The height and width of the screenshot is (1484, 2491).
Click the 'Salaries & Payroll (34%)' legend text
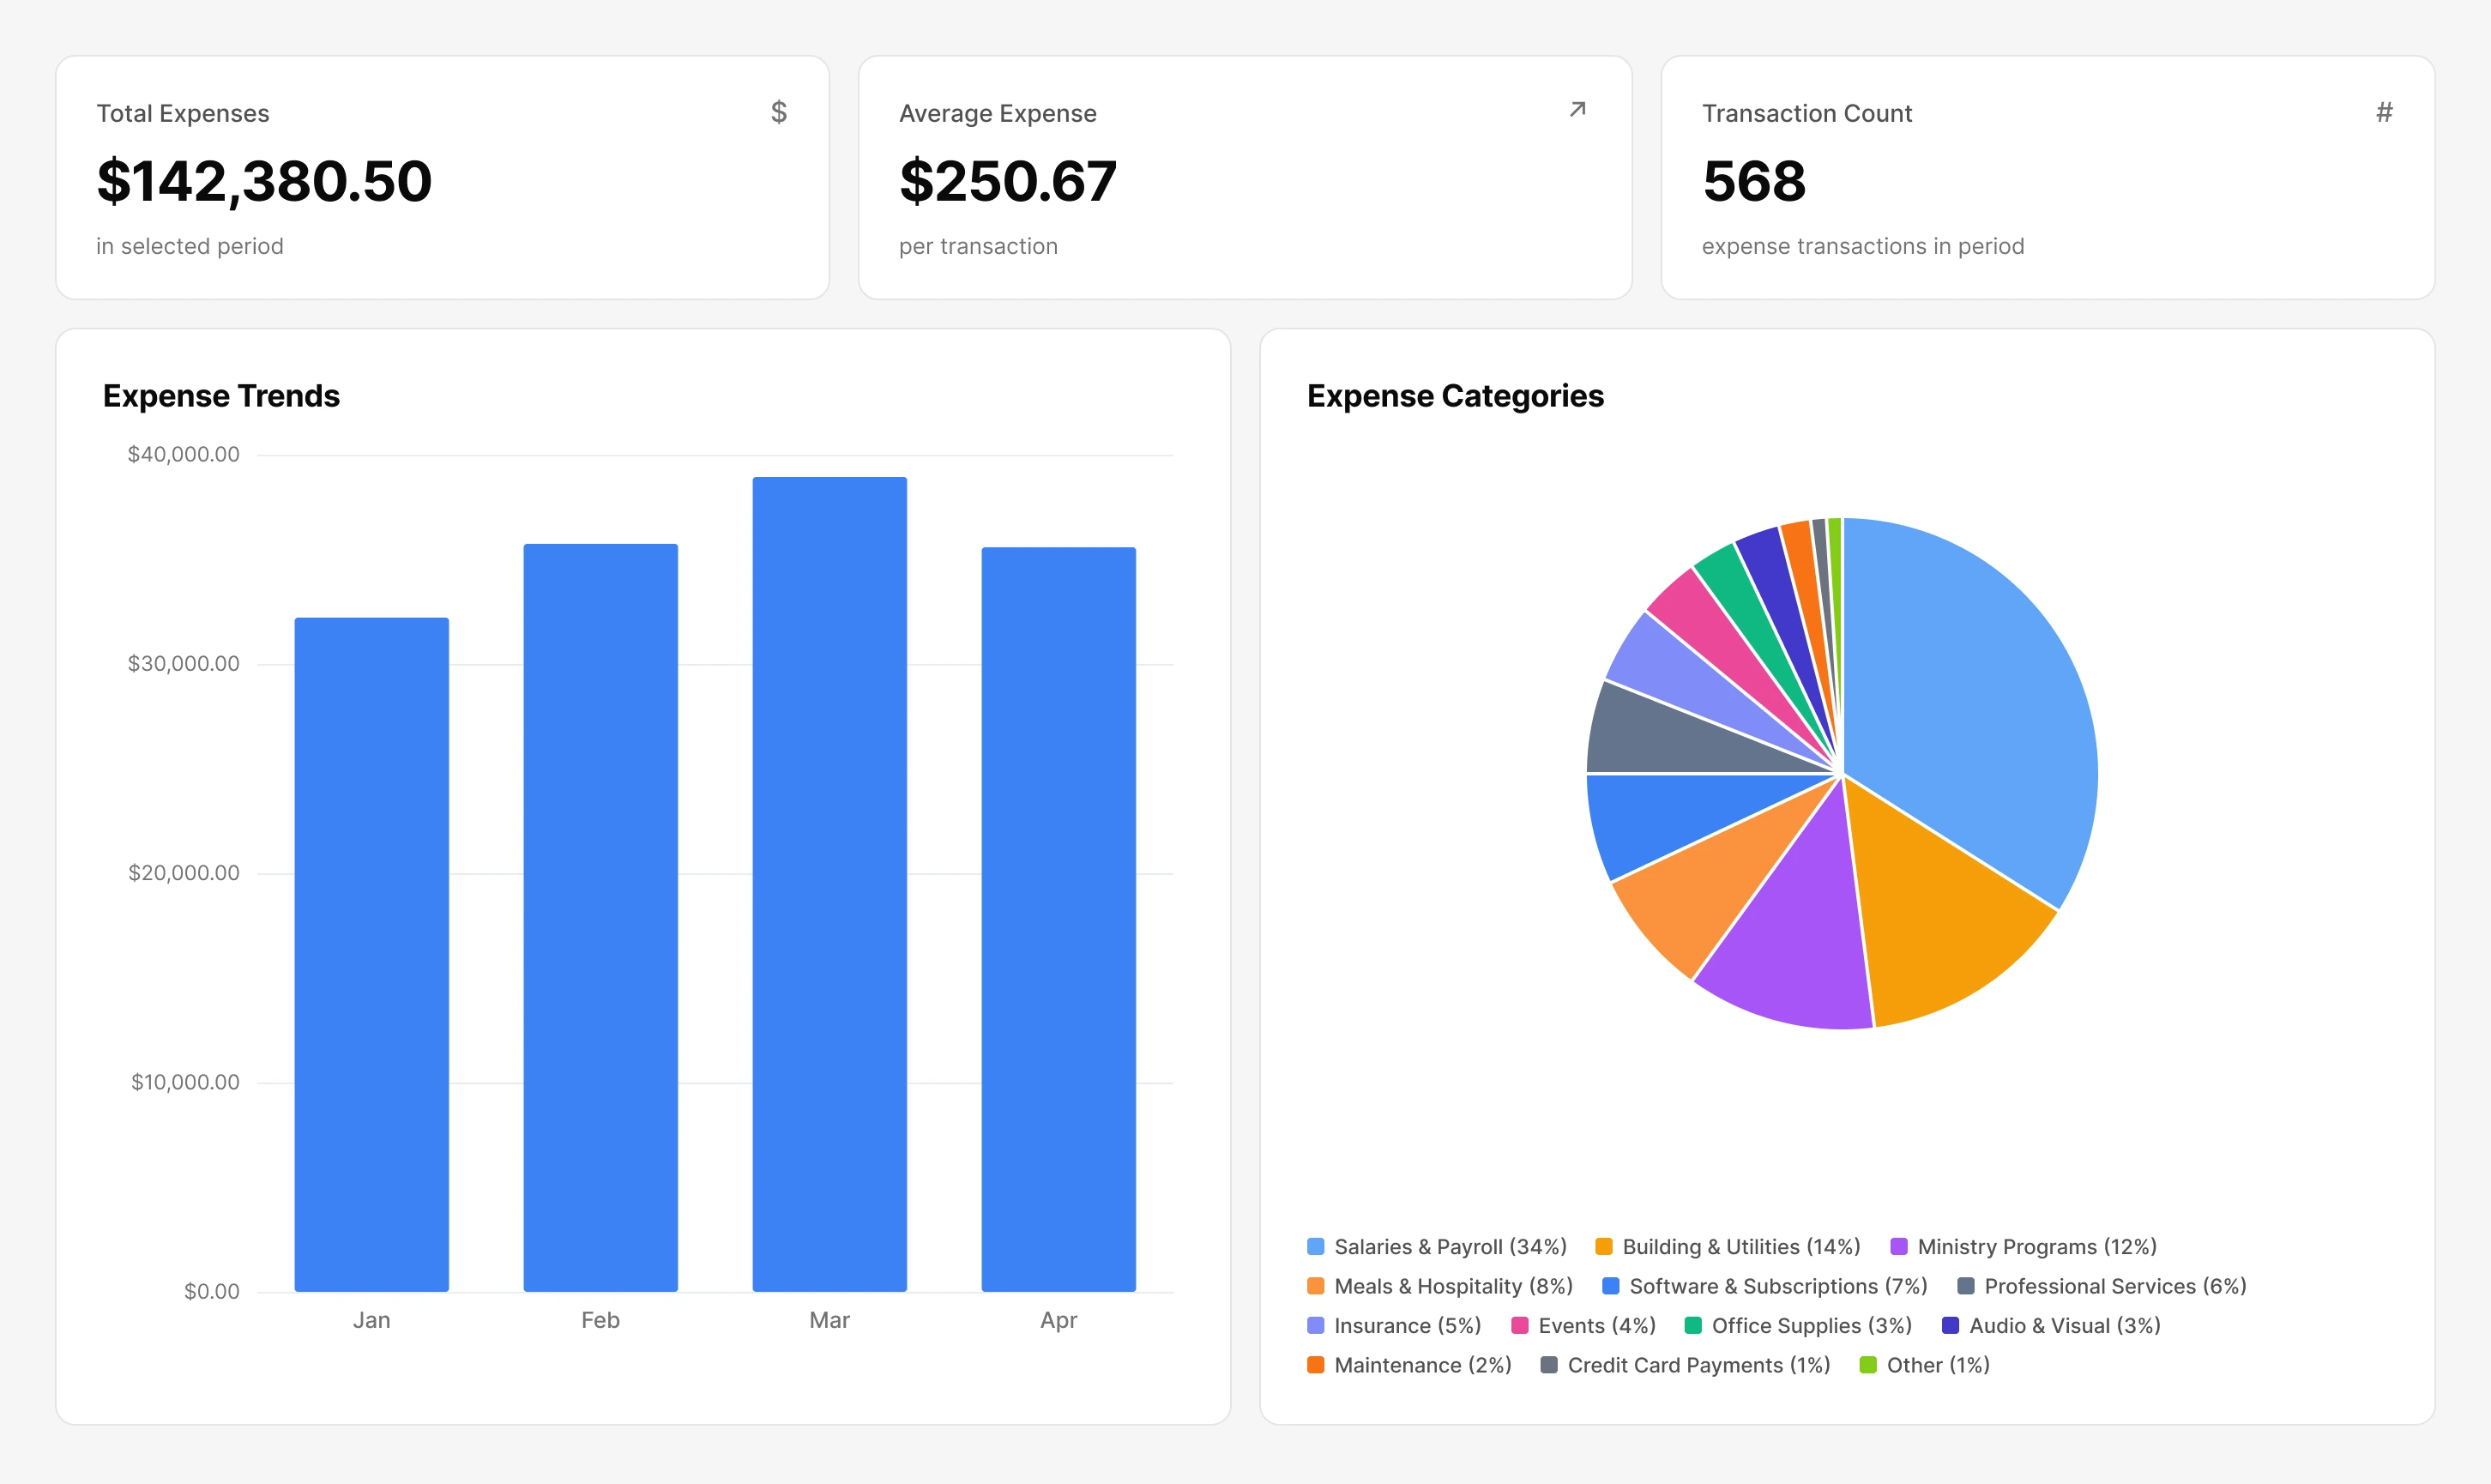coord(1451,1246)
